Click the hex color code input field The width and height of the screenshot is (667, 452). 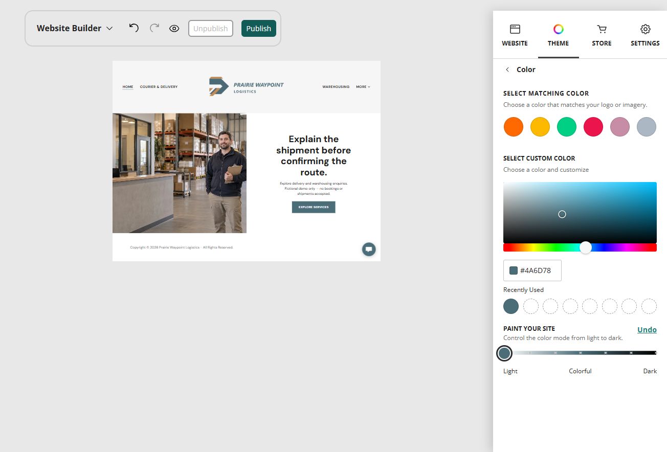532,270
